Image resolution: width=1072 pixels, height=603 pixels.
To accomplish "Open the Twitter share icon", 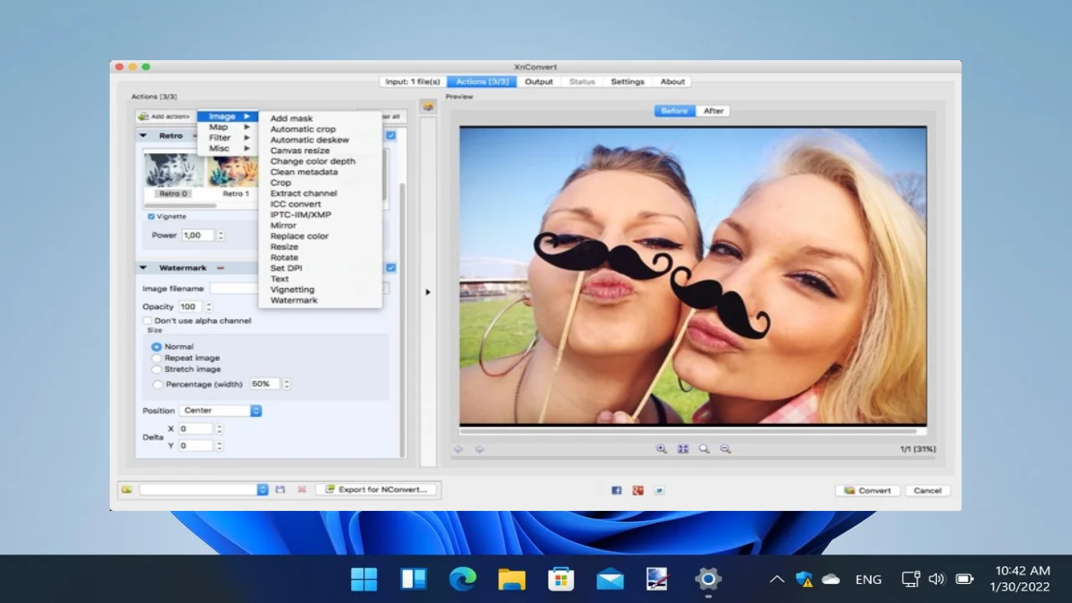I will tap(659, 491).
